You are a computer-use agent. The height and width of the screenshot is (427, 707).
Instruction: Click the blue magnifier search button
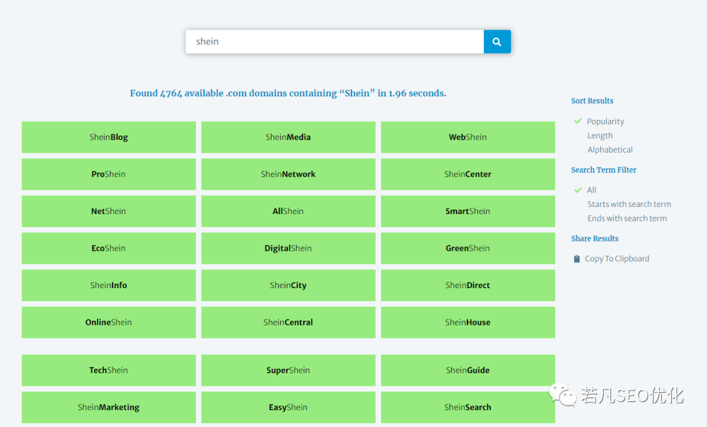pos(497,41)
